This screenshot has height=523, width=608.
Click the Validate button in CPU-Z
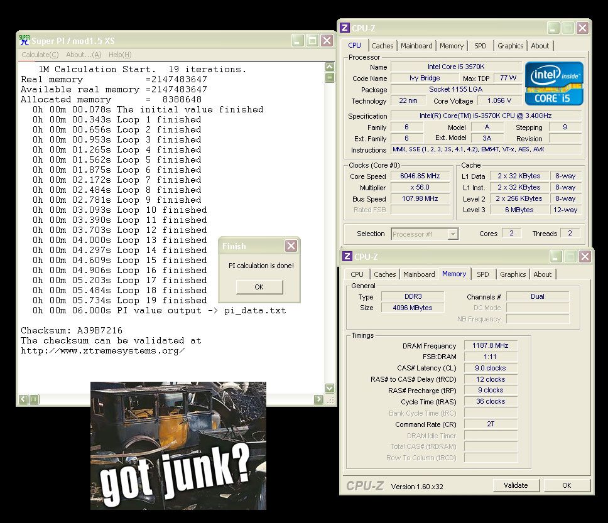516,485
